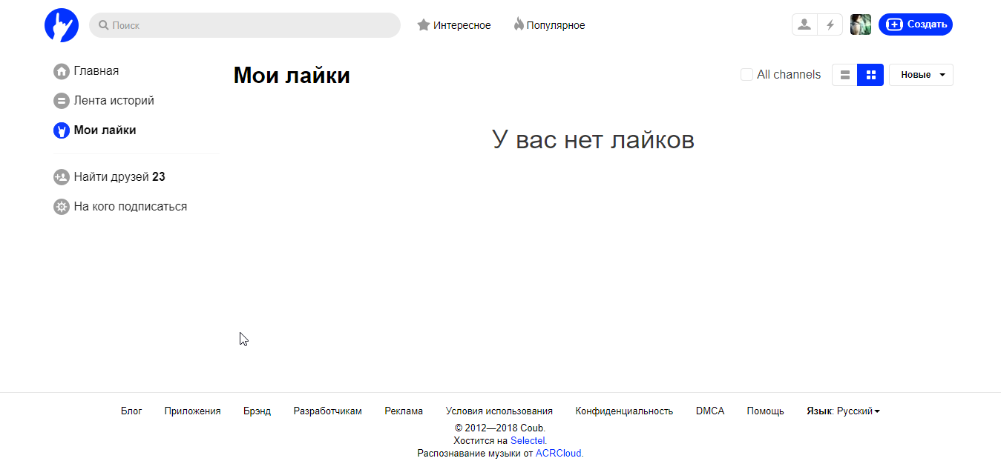Open the Selectel hosting link
Image resolution: width=1001 pixels, height=461 pixels.
point(528,440)
